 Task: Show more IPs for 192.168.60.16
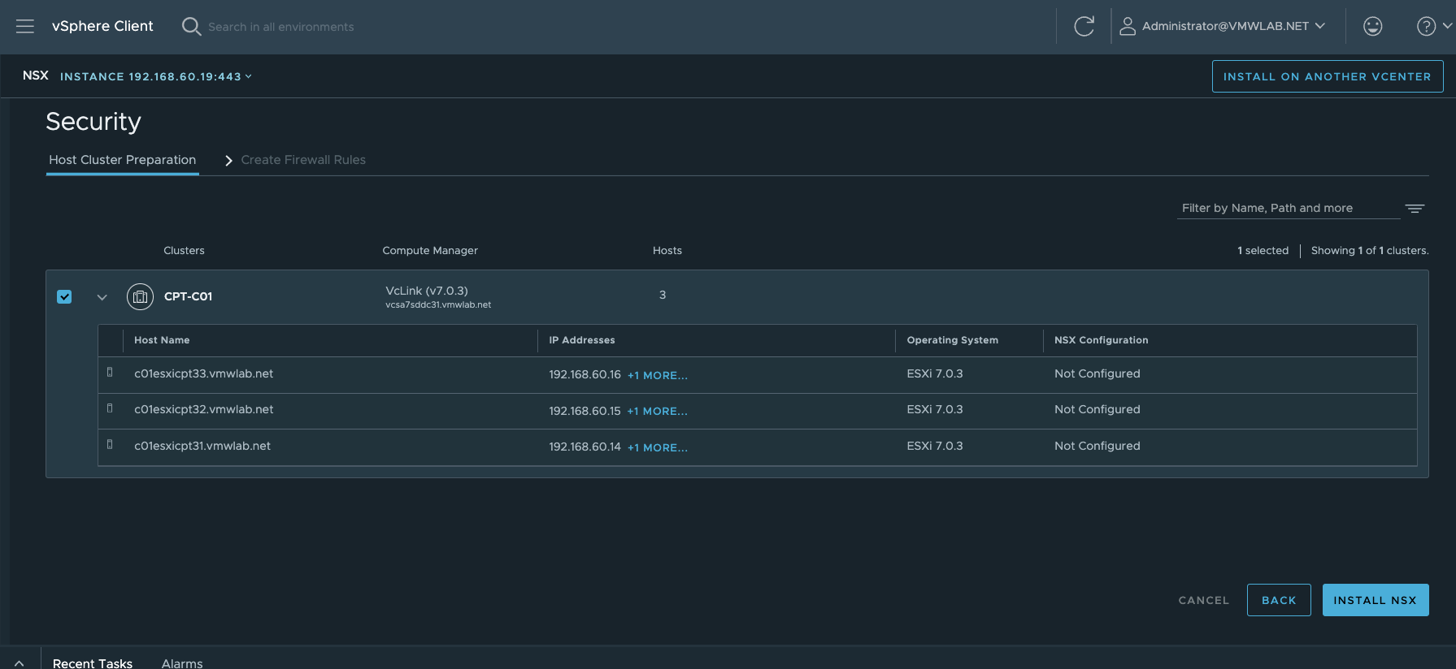coord(658,375)
